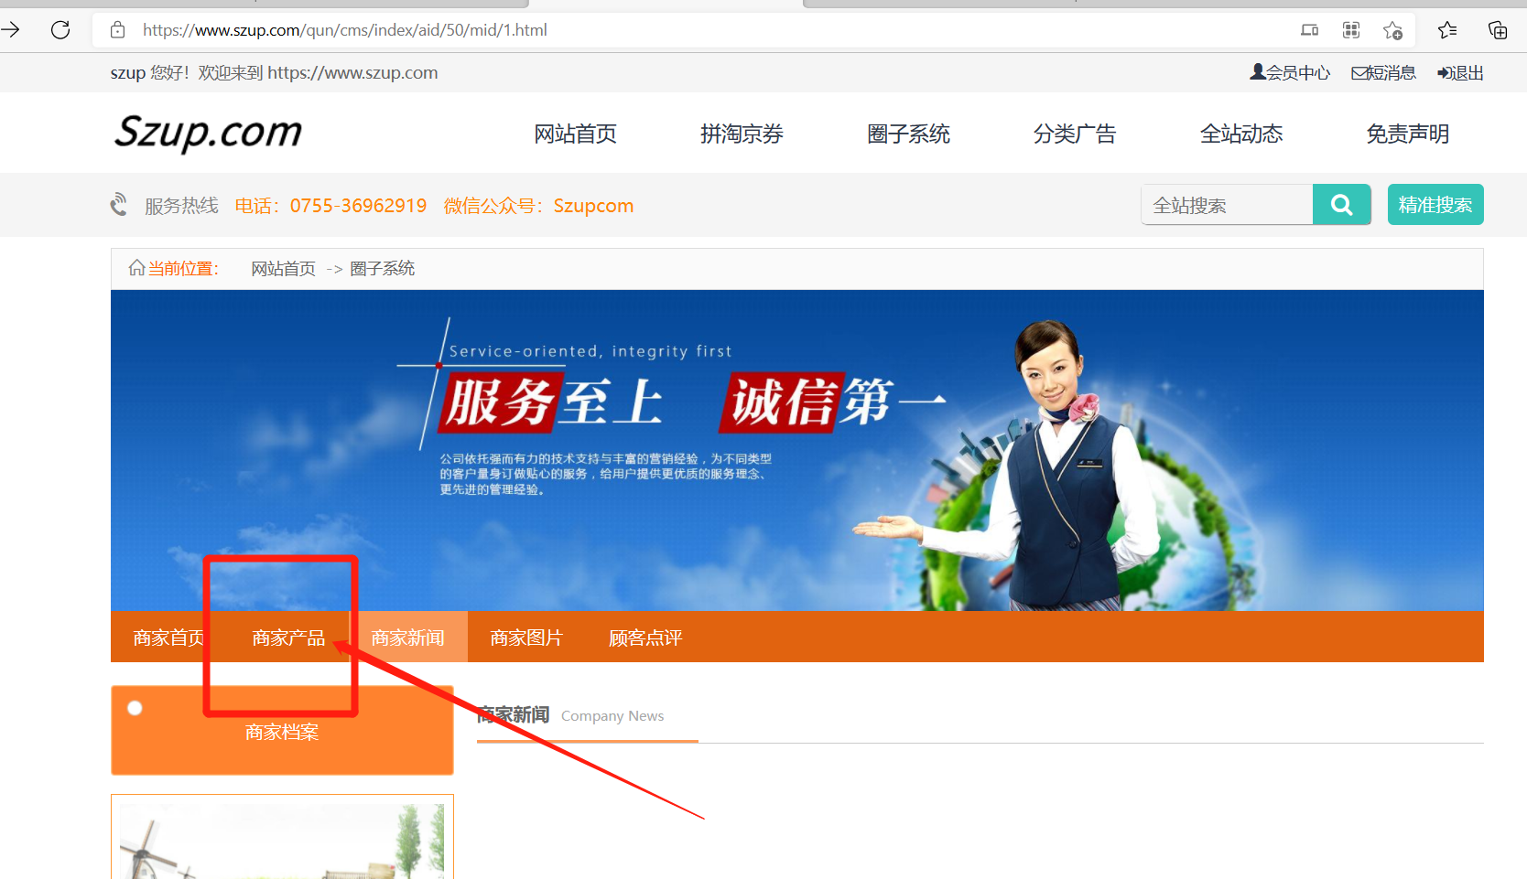The height and width of the screenshot is (879, 1527).
Task: Select the 商家产品 tab
Action: point(288,638)
